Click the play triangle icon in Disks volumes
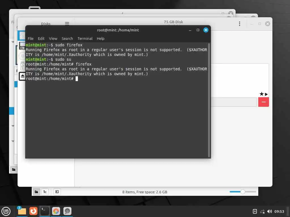The width and height of the screenshot is (290, 217). tap(266, 94)
